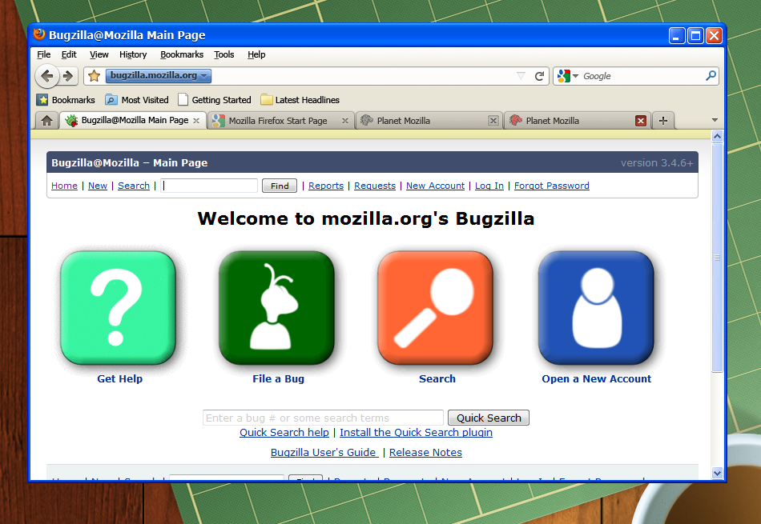Click the Firefox logo in title bar
The image size is (761, 524).
click(x=39, y=35)
